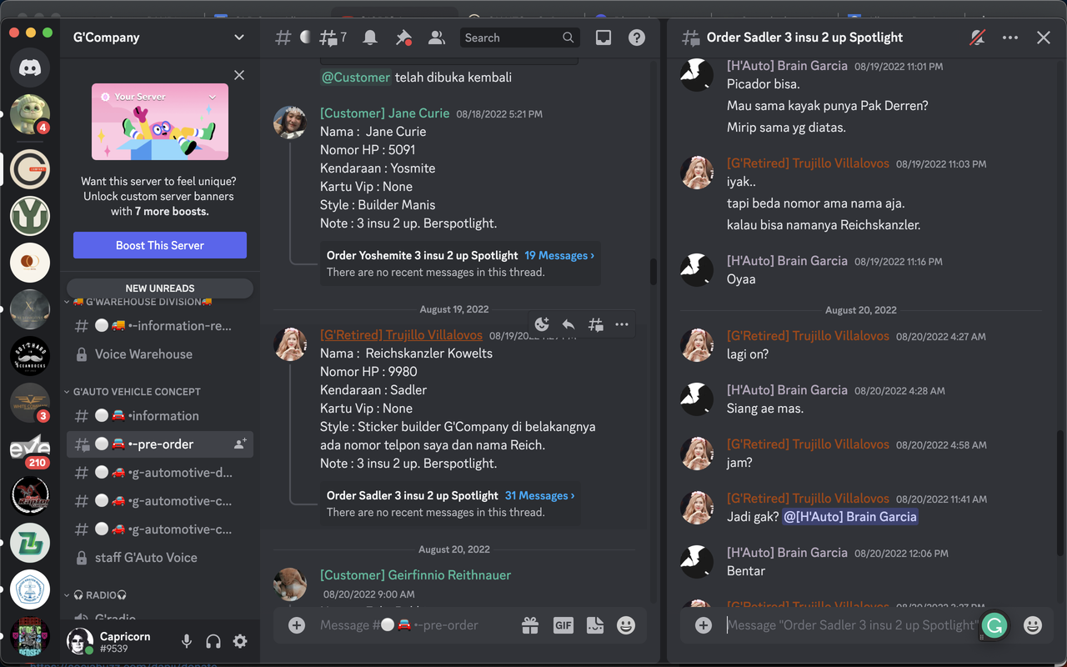1067x667 pixels.
Task: Open 19 Messages thread link
Action: pos(559,256)
